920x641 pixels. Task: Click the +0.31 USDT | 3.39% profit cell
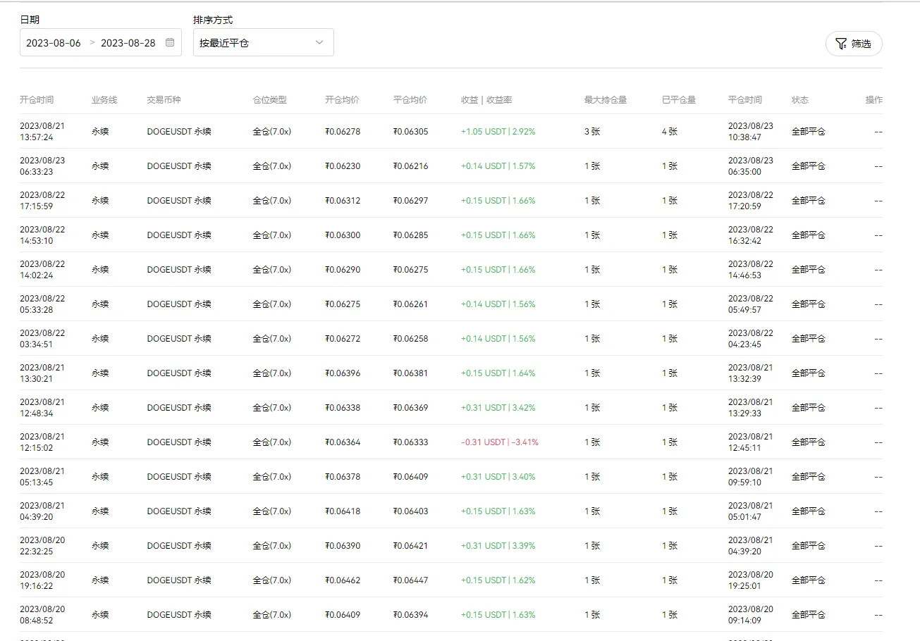tap(498, 546)
